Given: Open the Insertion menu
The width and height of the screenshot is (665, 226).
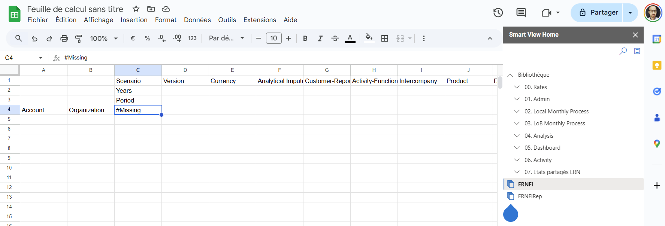Looking at the screenshot, I should (134, 20).
